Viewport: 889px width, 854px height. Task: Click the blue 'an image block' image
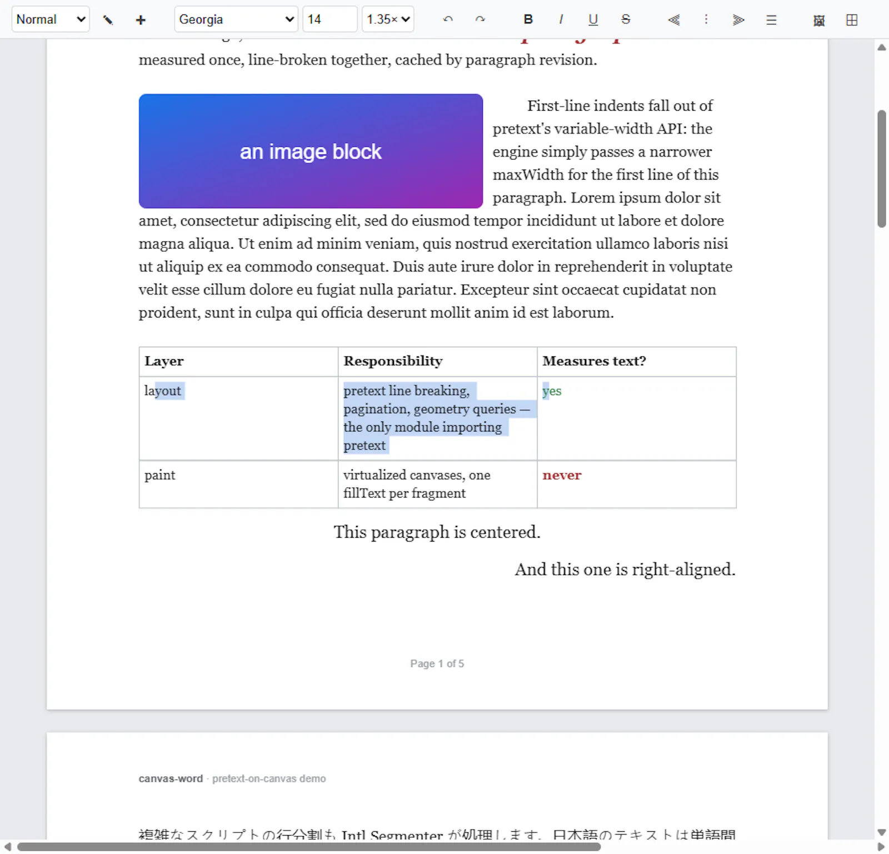pos(311,151)
